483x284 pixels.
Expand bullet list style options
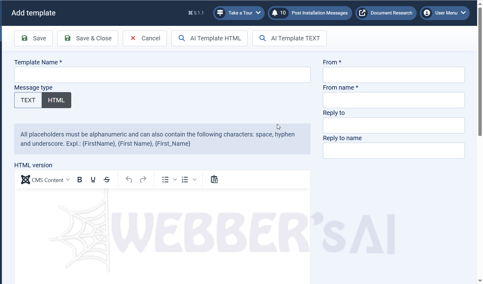(x=175, y=180)
